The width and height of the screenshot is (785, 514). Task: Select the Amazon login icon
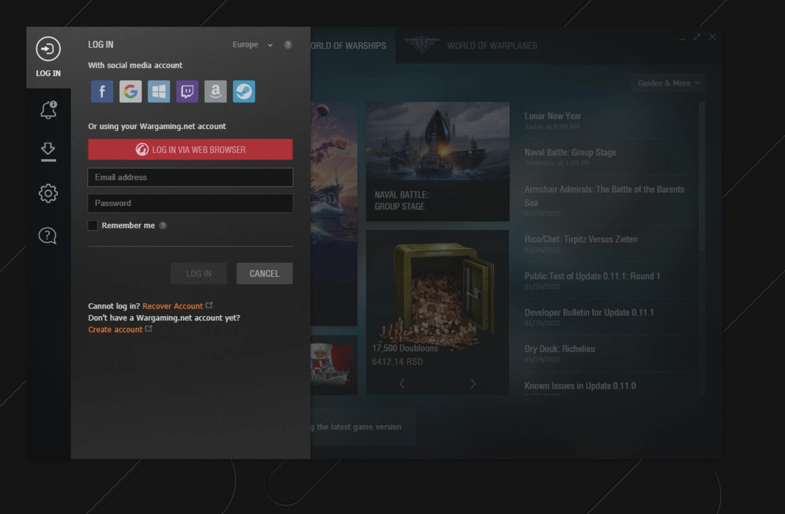(216, 91)
